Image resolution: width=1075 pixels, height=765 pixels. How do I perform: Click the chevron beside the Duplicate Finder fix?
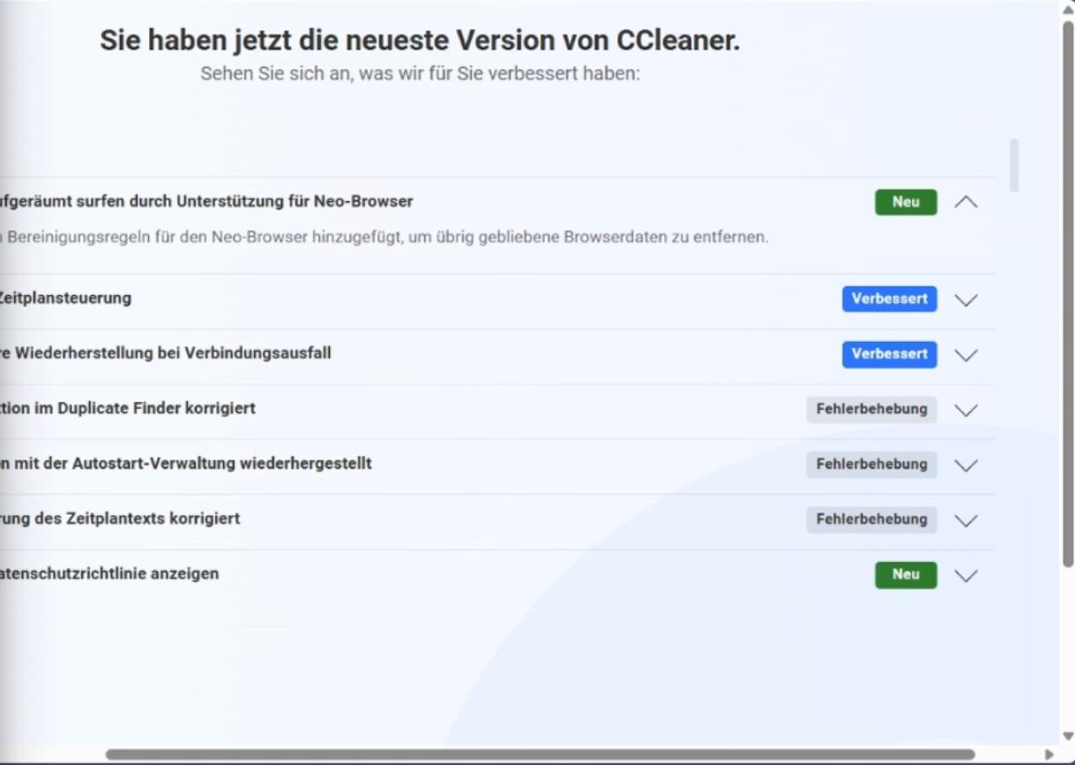(966, 411)
